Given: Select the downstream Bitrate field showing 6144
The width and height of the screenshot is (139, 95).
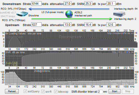Looking at the screenshot, I should pos(36,4).
